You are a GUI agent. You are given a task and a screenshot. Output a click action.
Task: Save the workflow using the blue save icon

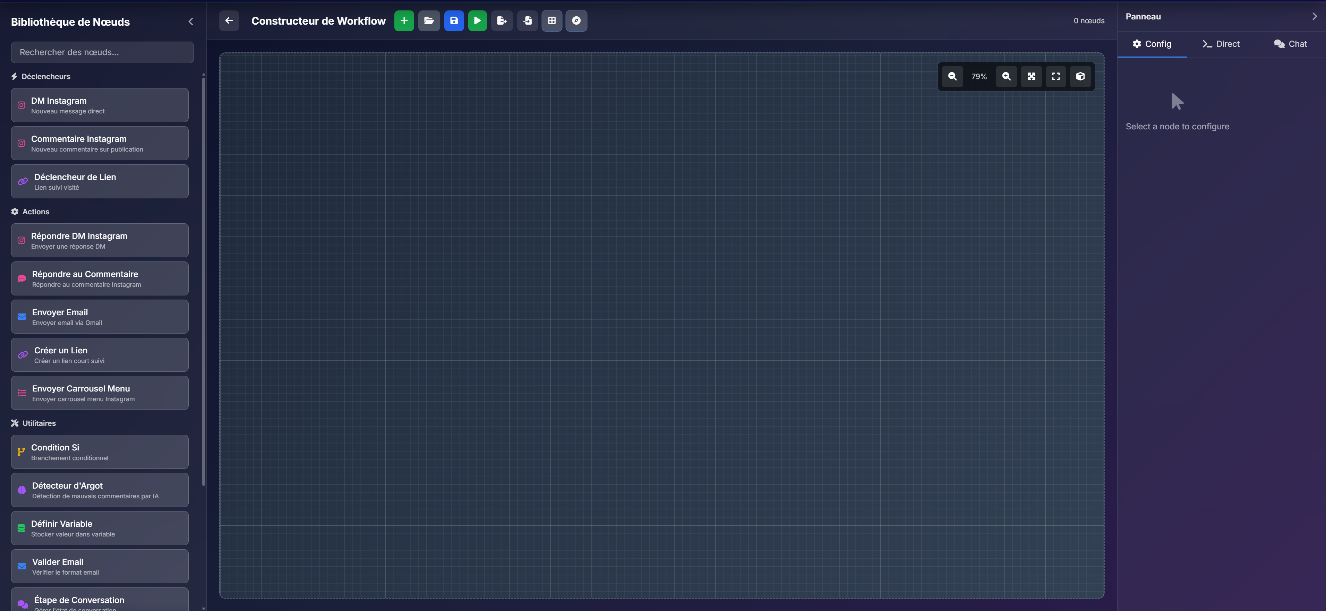pyautogui.click(x=453, y=20)
